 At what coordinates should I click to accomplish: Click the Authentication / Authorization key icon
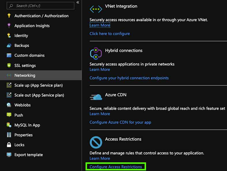[9, 16]
